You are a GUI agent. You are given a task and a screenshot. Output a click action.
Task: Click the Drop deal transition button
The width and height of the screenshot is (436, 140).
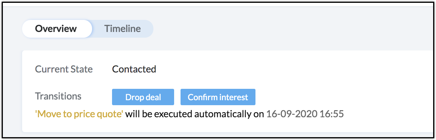coord(143,97)
